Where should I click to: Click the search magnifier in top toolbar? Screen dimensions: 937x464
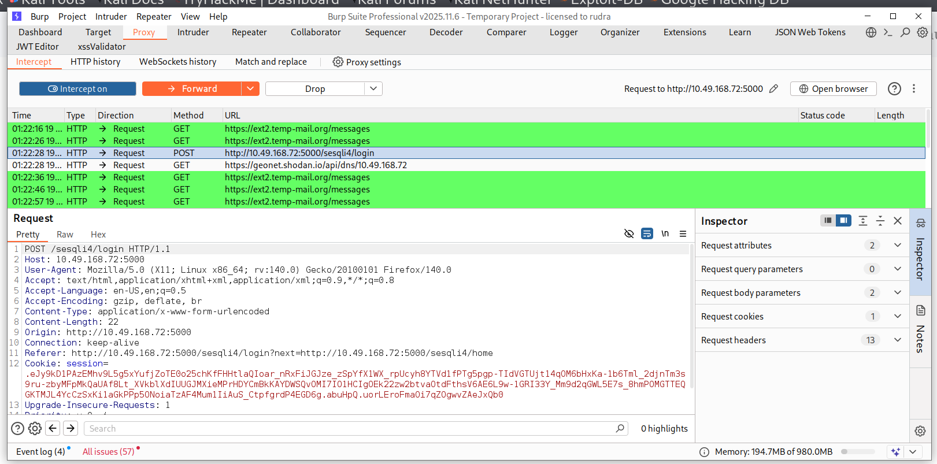point(905,32)
